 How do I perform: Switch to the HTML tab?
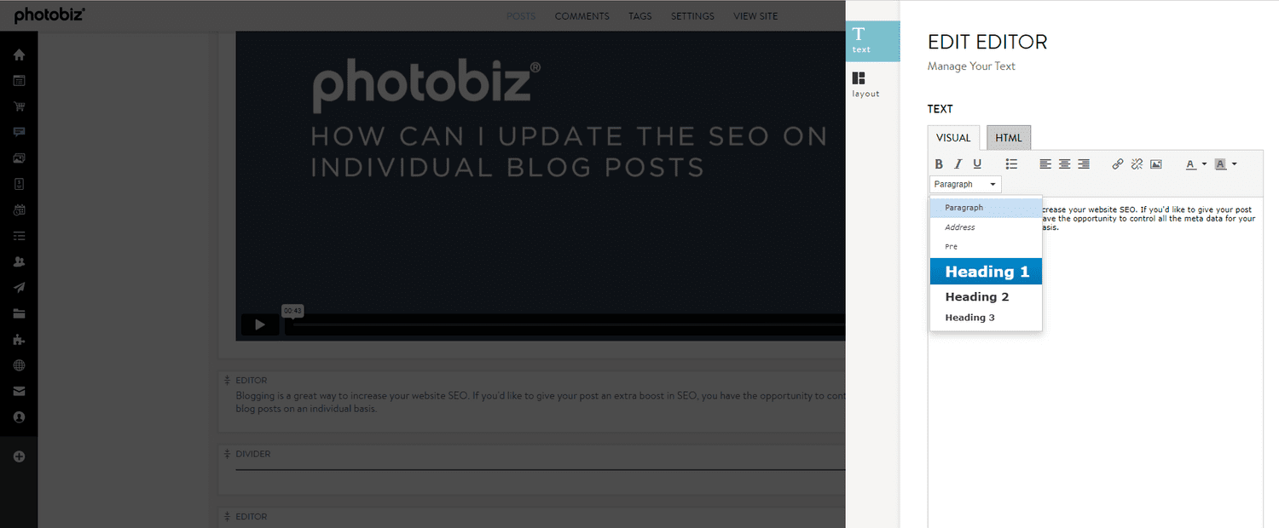(1008, 137)
